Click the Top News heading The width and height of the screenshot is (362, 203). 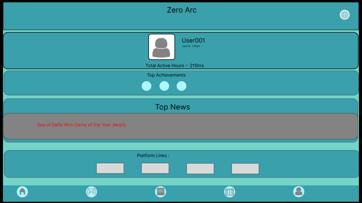pyautogui.click(x=173, y=107)
